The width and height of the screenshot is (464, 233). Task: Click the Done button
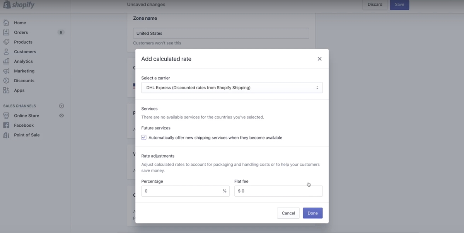[312, 213]
